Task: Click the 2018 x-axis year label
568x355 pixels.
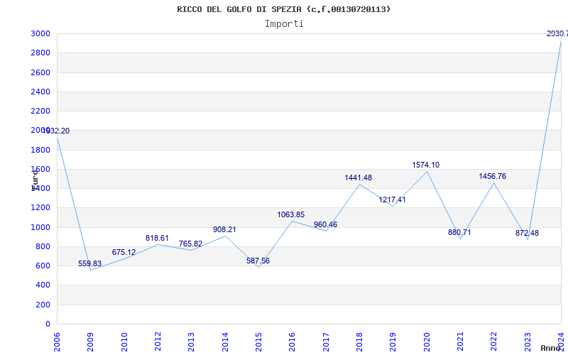Action: (x=359, y=342)
